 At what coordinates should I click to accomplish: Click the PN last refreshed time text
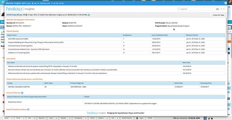[187, 118]
